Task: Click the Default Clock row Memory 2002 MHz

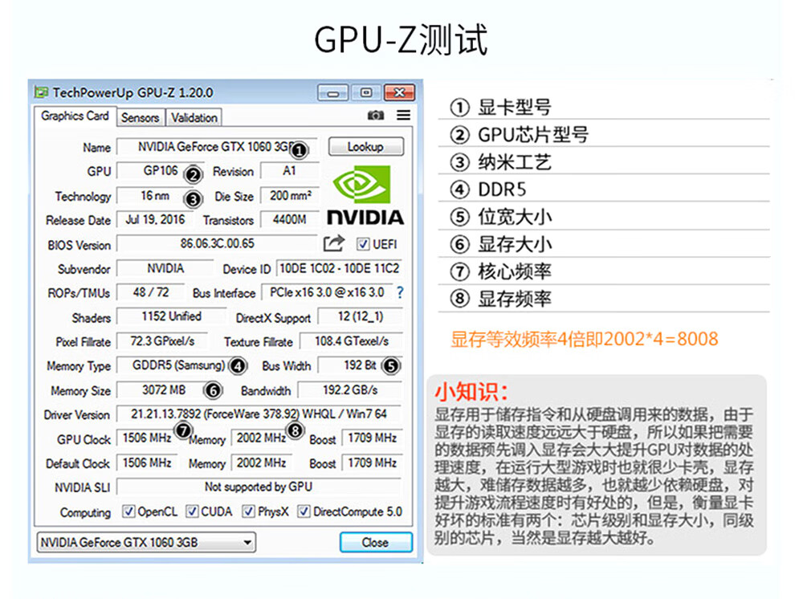Action: tap(262, 462)
